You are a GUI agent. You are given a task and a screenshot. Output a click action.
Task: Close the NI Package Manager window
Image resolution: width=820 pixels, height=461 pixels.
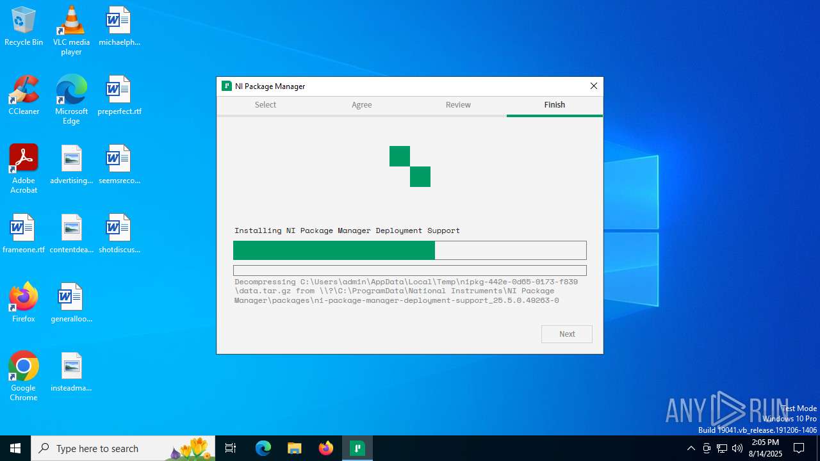[594, 86]
